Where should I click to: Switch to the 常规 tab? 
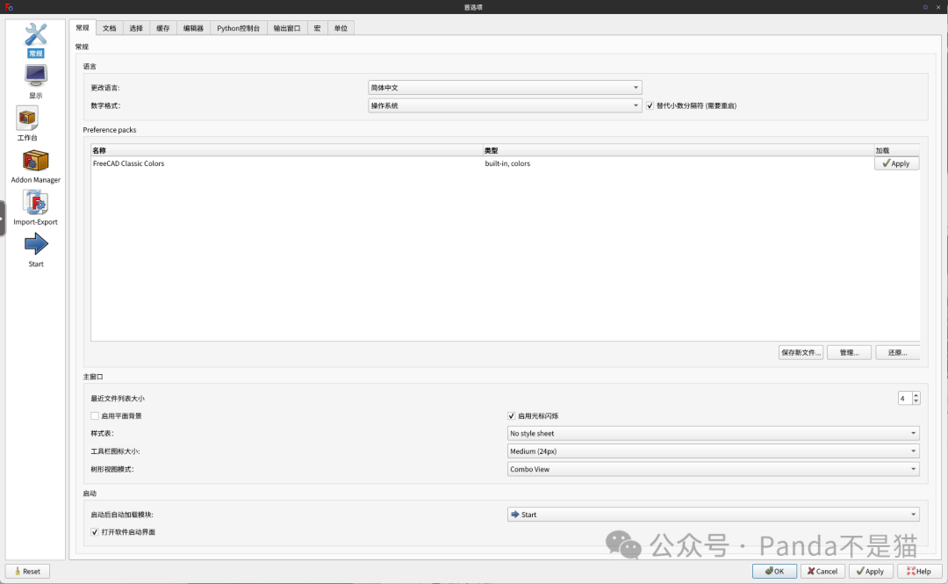pos(83,28)
